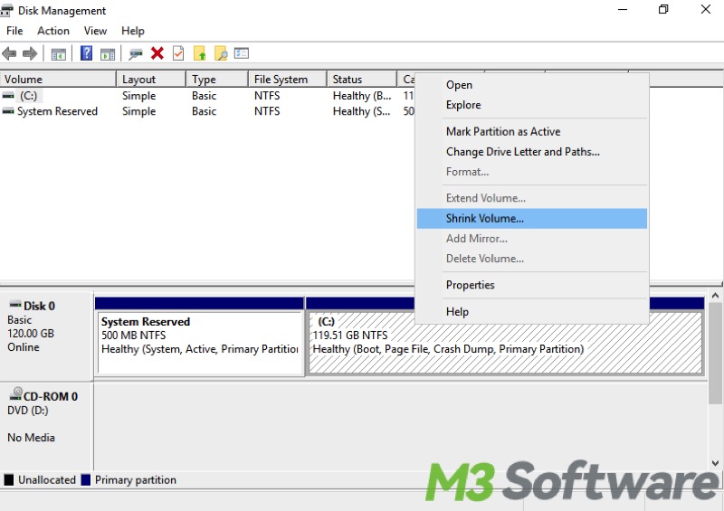
Task: Sort by the Volume column header
Action: 58,80
